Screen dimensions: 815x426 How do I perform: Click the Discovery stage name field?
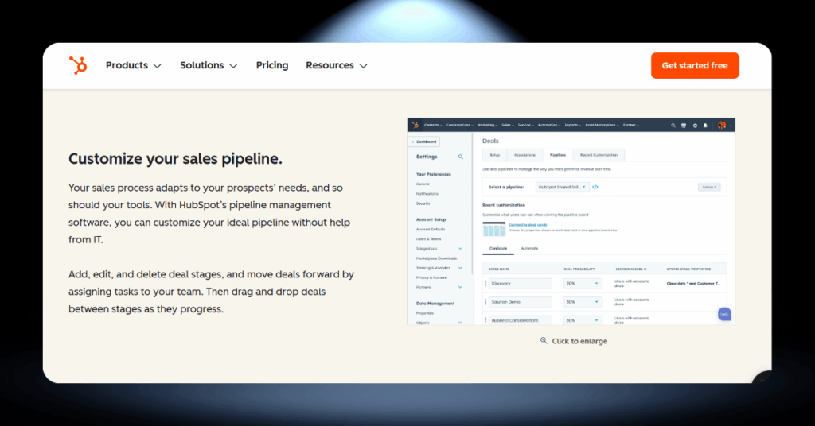pos(520,283)
